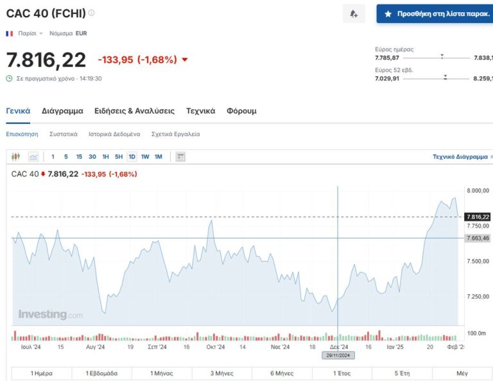Screen dimensions: 493x381
Task: Click the candlestick chart type icon
Action: [x=16, y=157]
